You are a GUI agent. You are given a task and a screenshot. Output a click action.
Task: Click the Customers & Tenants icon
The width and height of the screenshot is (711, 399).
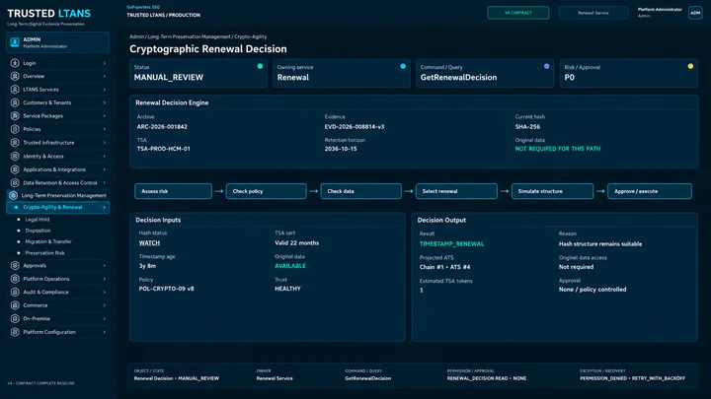[x=15, y=102]
